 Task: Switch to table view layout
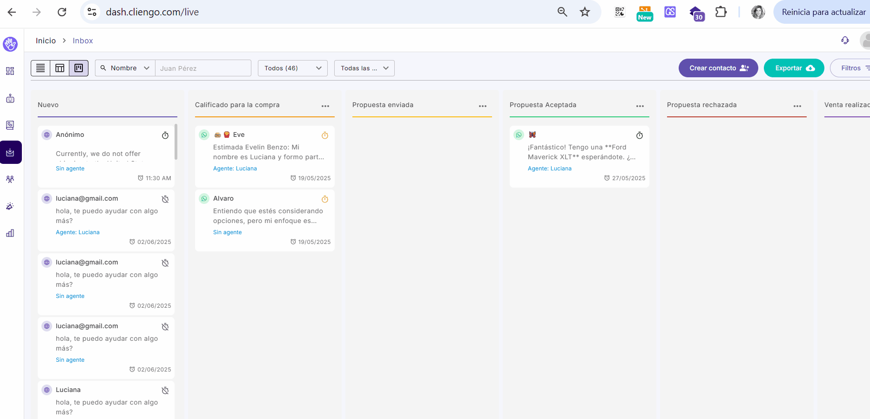60,68
